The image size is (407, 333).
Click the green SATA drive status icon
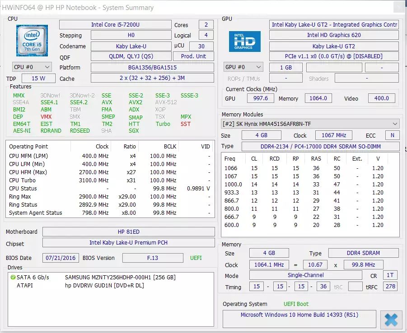point(13,277)
